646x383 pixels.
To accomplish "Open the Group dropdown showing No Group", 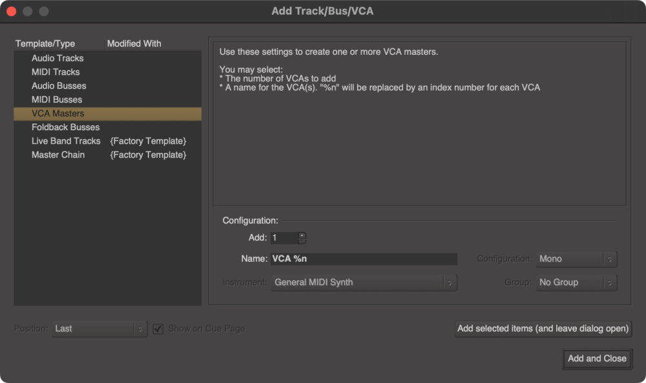I will (x=576, y=282).
